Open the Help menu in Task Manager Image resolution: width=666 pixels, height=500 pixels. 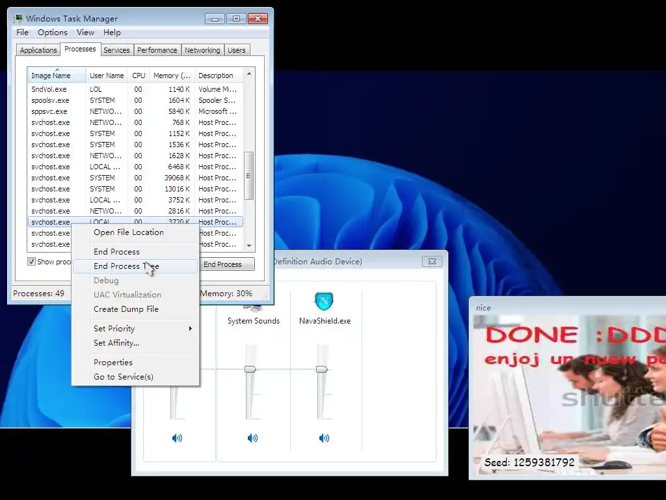coord(112,33)
